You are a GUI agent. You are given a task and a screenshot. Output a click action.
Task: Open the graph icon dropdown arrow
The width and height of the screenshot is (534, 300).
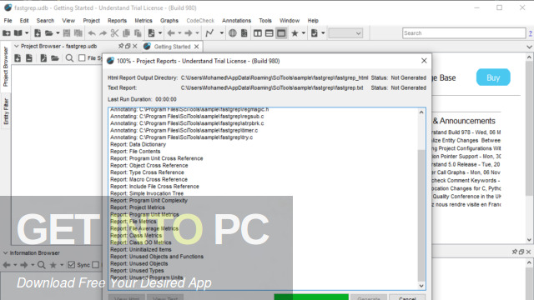(x=221, y=33)
